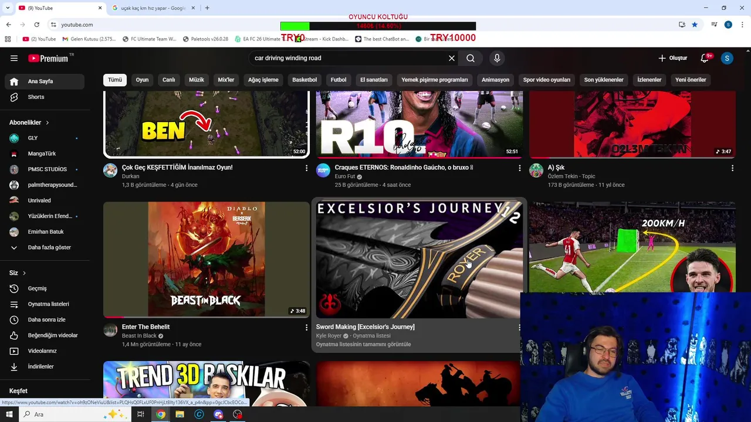This screenshot has height=422, width=751.
Task: Select the Canlı filter chip
Action: tap(168, 80)
